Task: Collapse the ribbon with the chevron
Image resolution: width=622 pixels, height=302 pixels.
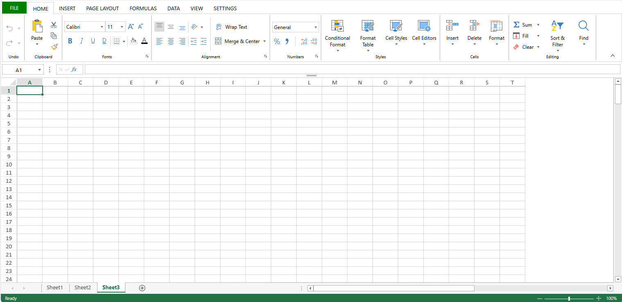Action: click(613, 55)
